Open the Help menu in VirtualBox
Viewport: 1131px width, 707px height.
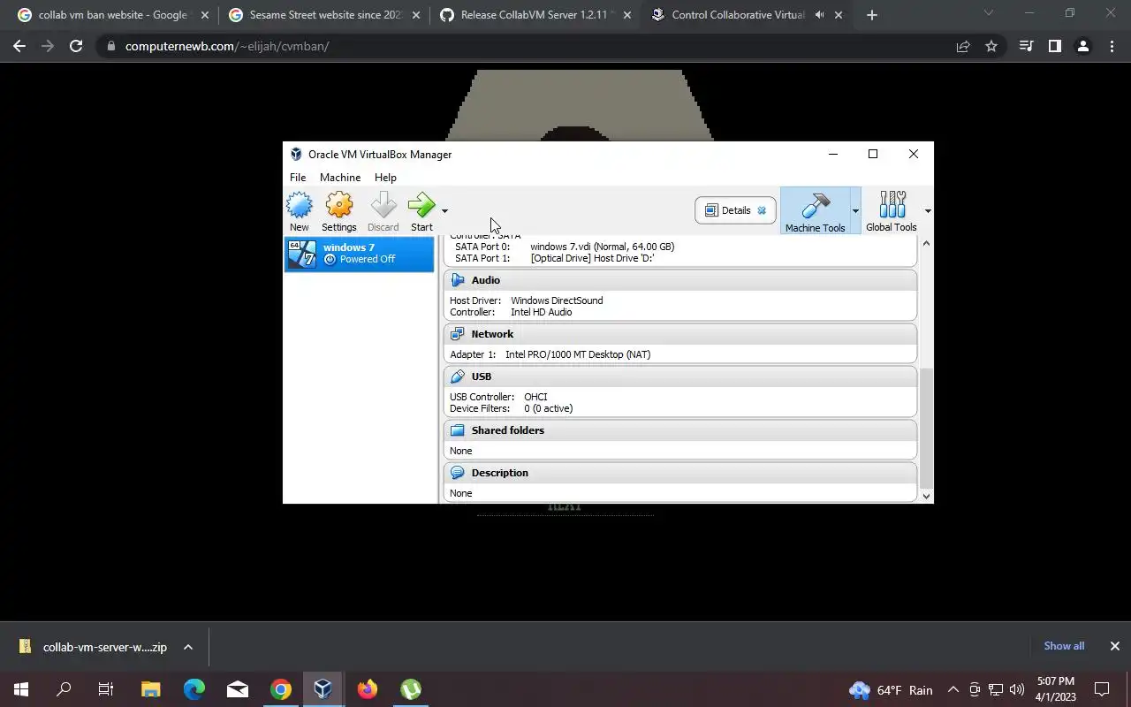(385, 178)
